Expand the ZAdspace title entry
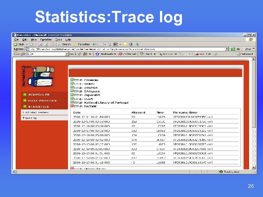This screenshot has width=263, height=197. pos(72,91)
